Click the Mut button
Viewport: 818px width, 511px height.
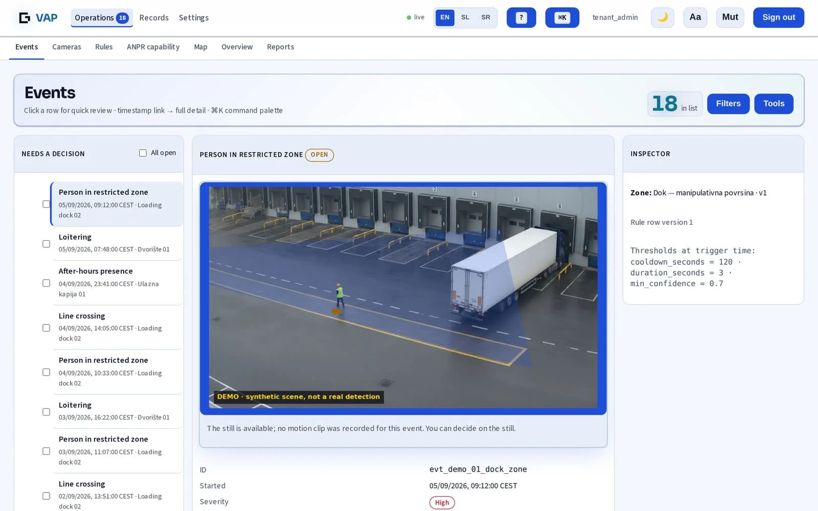730,17
